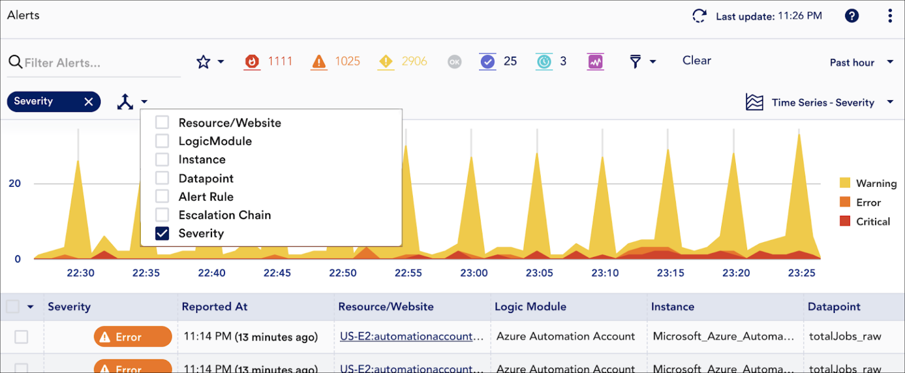Enable the Resource/Website grouping checkbox
The height and width of the screenshot is (373, 905).
click(x=162, y=123)
